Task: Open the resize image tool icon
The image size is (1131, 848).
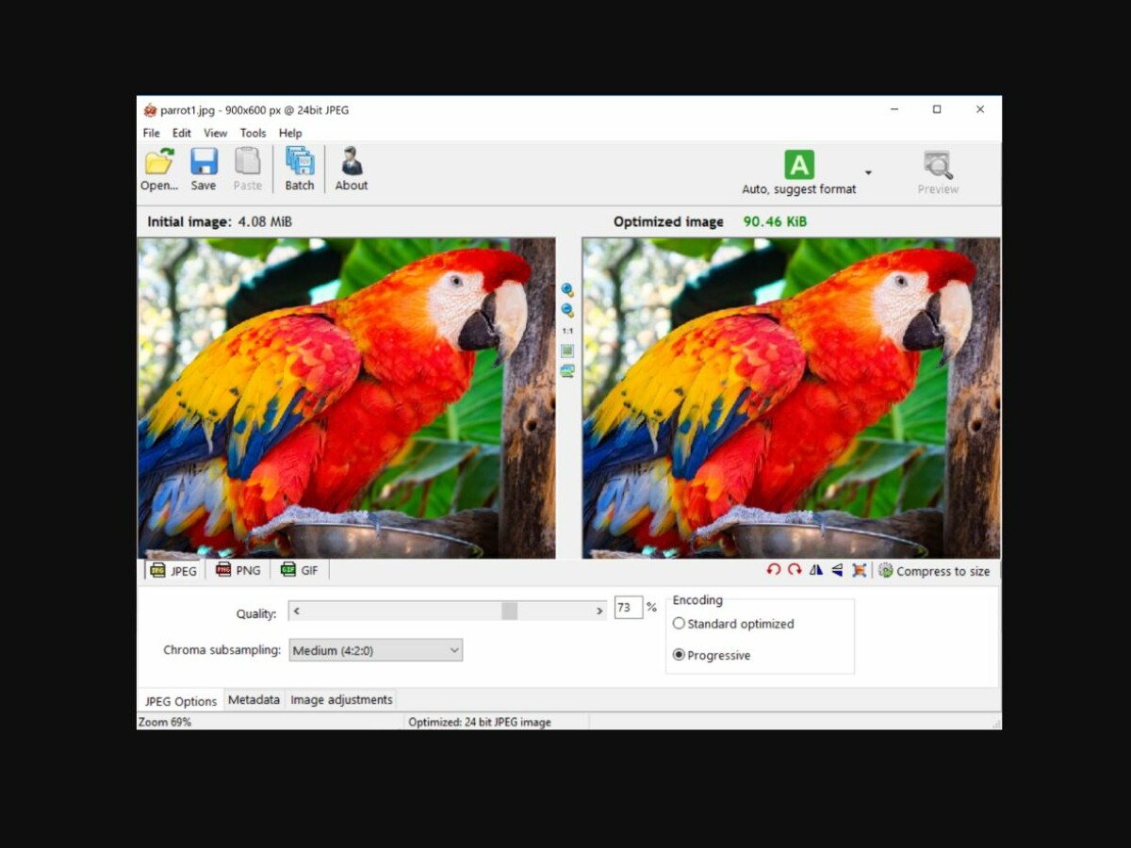Action: point(860,570)
